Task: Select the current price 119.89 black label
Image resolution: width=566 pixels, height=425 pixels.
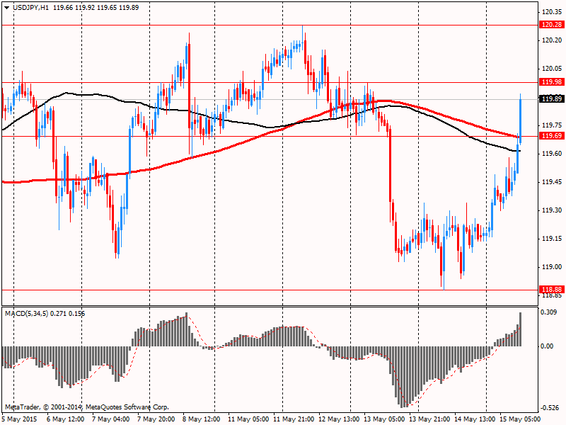Action: coord(552,98)
